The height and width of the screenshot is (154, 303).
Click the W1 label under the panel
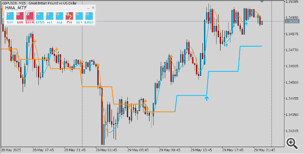79,23
